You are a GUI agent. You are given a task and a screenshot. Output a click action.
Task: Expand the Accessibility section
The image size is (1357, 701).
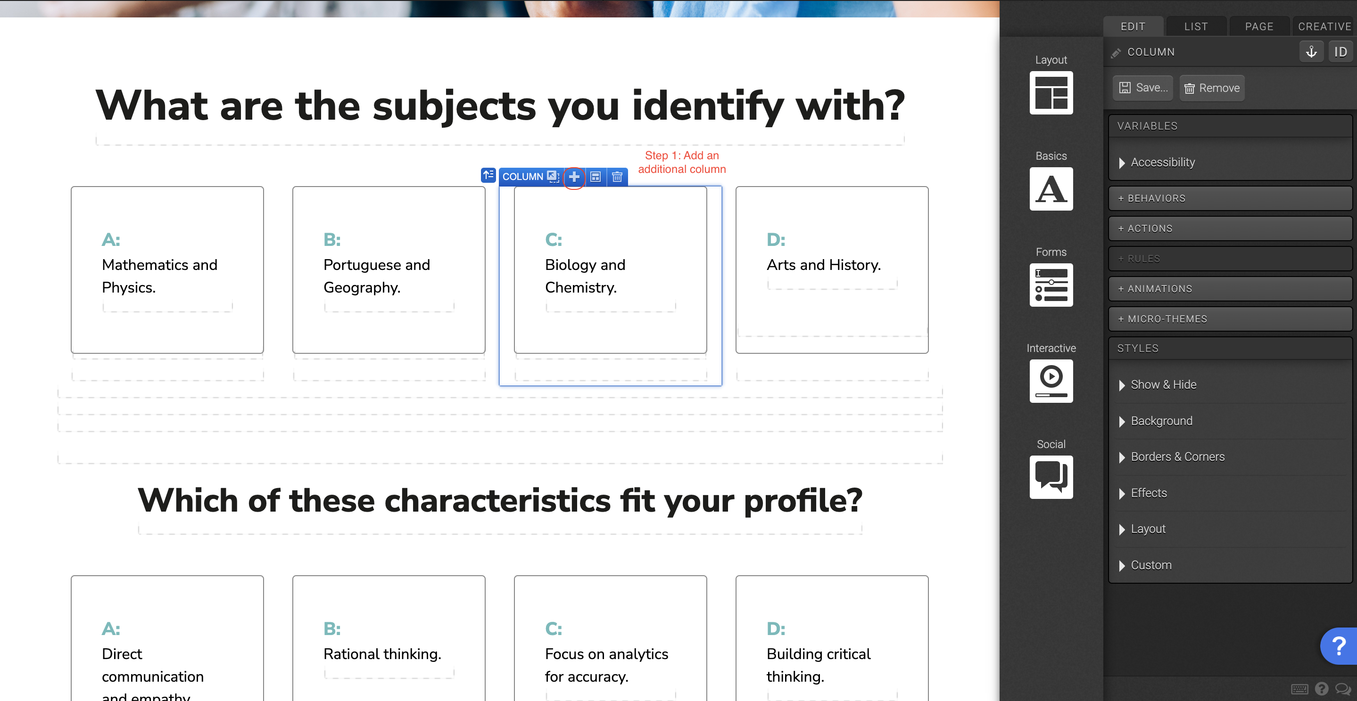coord(1162,163)
